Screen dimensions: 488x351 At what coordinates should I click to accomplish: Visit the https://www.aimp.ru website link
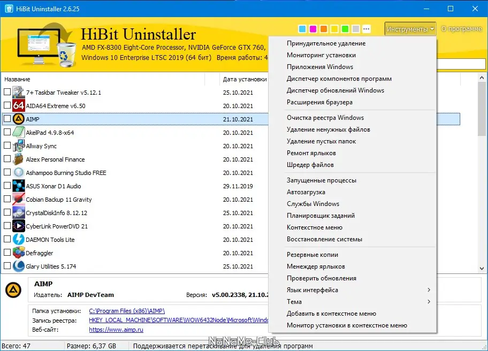tap(116, 330)
